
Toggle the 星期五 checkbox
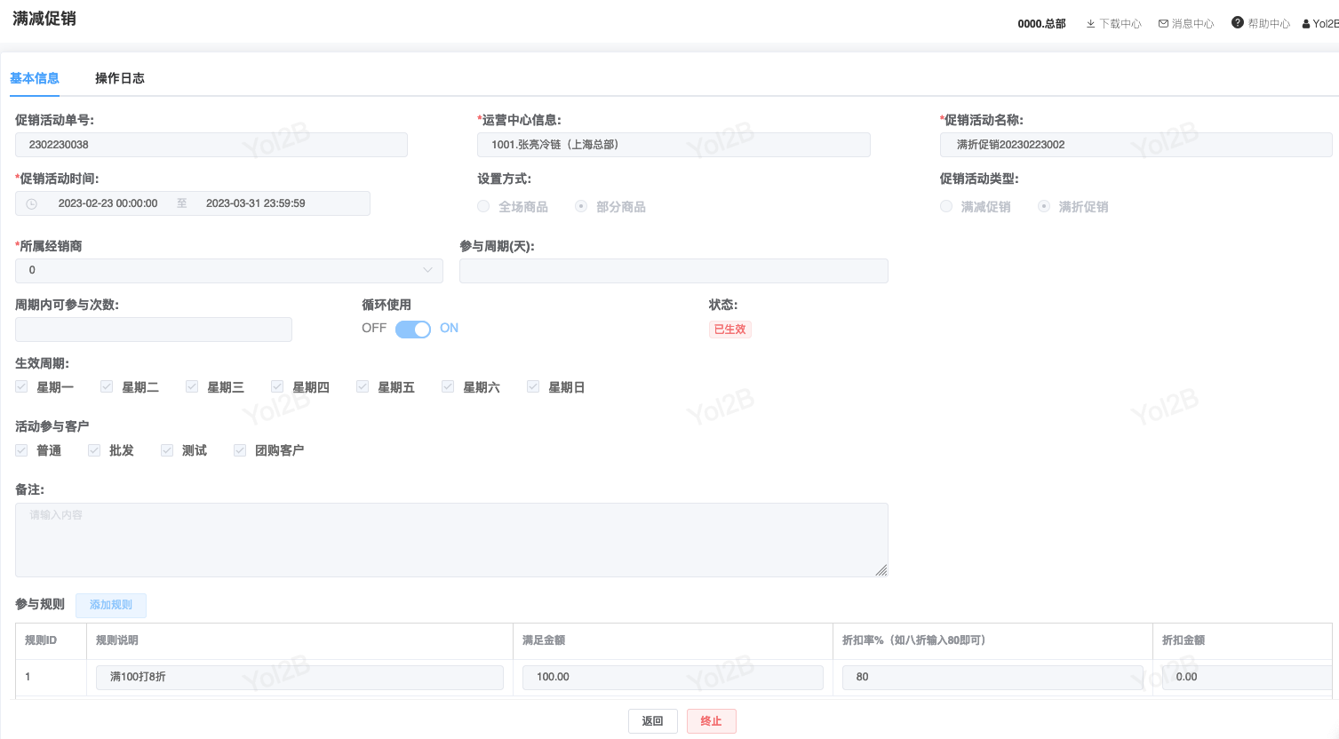pyautogui.click(x=363, y=386)
